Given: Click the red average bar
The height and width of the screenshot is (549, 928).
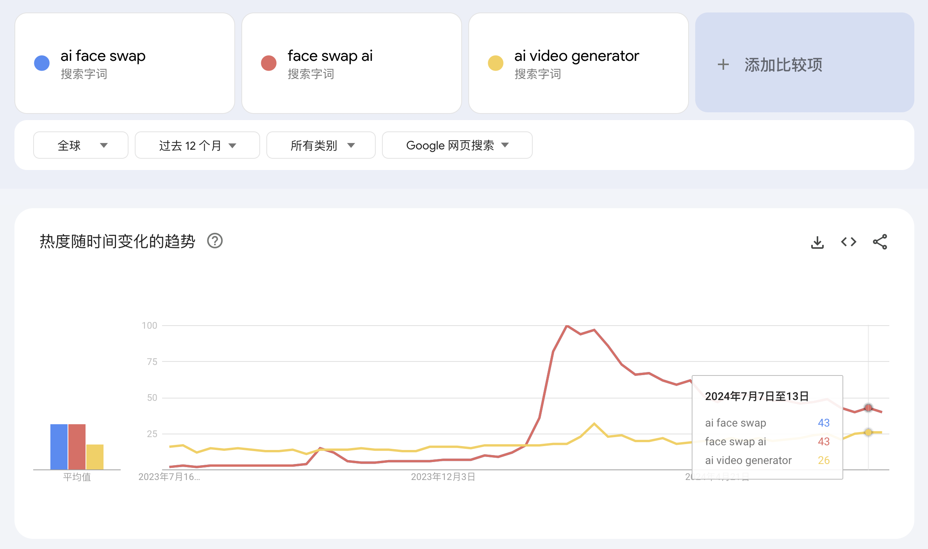Looking at the screenshot, I should pos(77,447).
